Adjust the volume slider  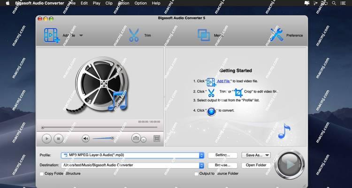pyautogui.click(x=103, y=138)
